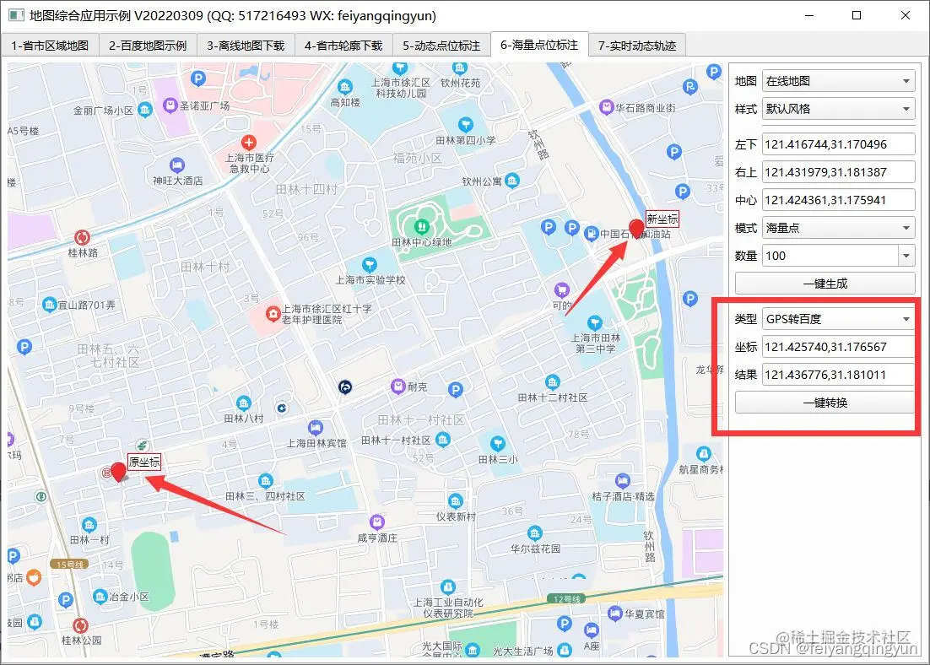Switch to the 1-省市区域地图 tab
Screen dimensions: 930x665
pos(49,46)
